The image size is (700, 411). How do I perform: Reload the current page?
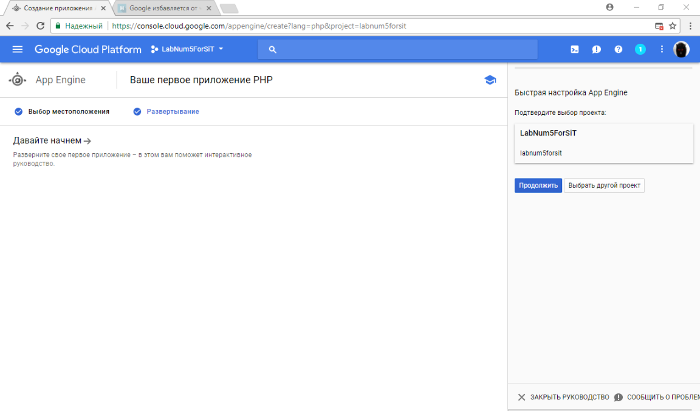tap(41, 26)
